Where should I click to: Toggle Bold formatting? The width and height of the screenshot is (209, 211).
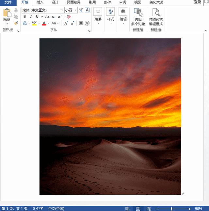tap(24, 17)
